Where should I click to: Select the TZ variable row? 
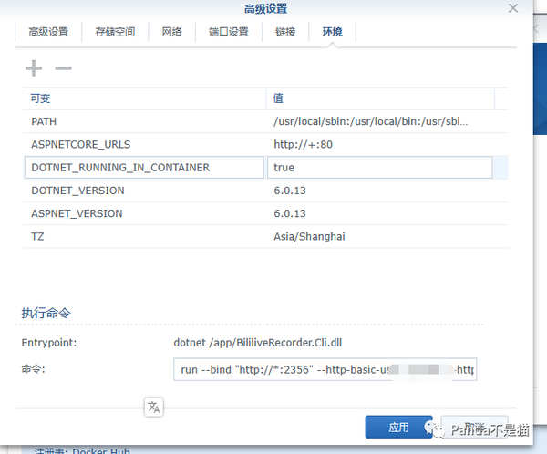pyautogui.click(x=265, y=237)
